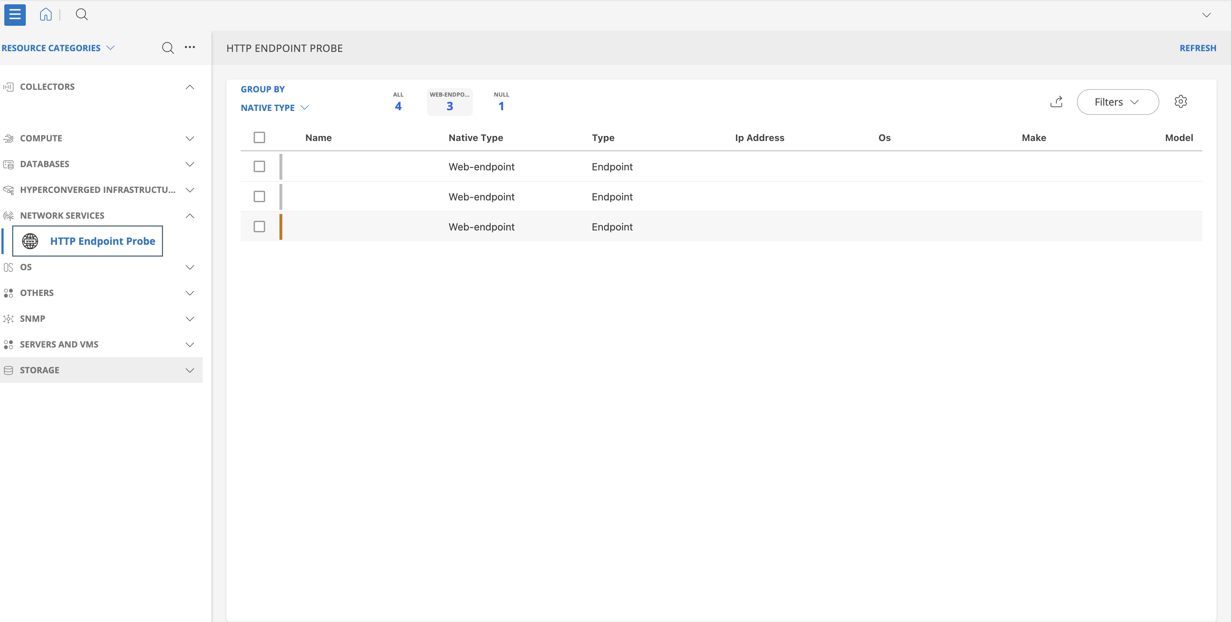Open the three-dot resource categories options
The image size is (1231, 622).
pos(190,47)
